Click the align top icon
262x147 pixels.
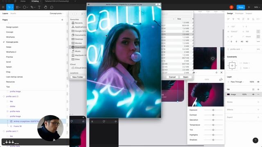click(x=243, y=19)
